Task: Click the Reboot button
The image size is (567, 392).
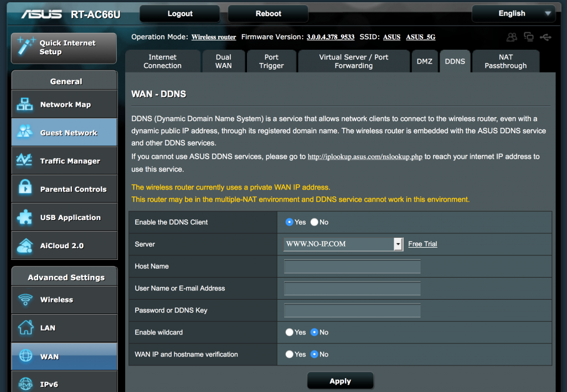Action: click(x=268, y=14)
